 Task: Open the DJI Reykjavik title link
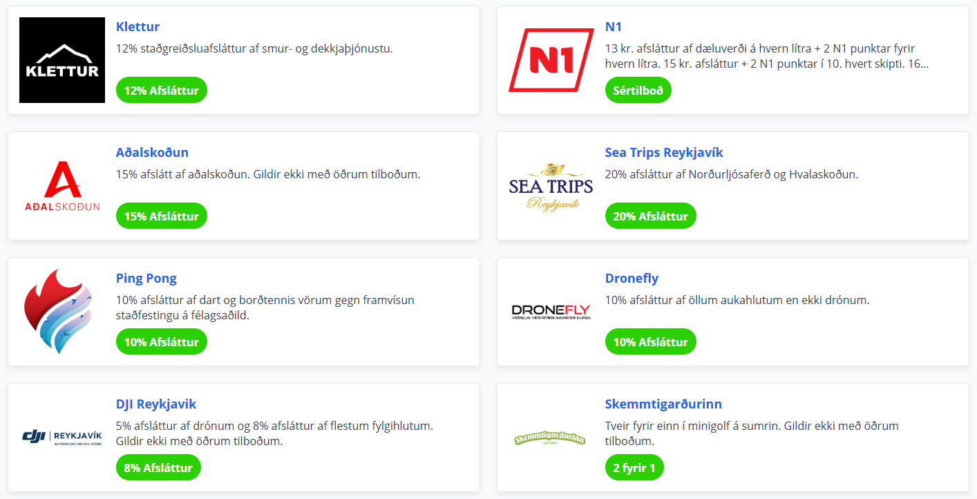click(x=156, y=404)
